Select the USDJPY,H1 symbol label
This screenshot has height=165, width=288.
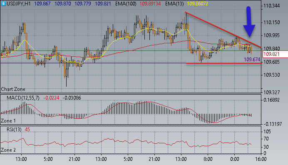(19, 3)
